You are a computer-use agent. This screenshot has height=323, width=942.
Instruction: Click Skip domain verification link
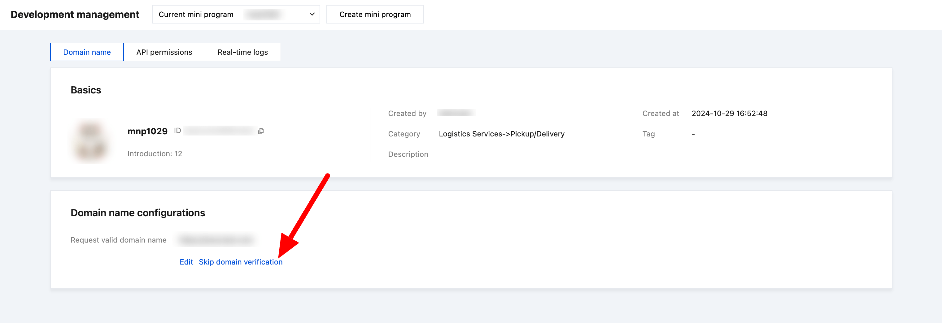click(x=240, y=262)
